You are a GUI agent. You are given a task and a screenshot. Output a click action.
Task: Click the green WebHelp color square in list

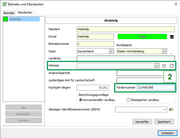(5, 19)
